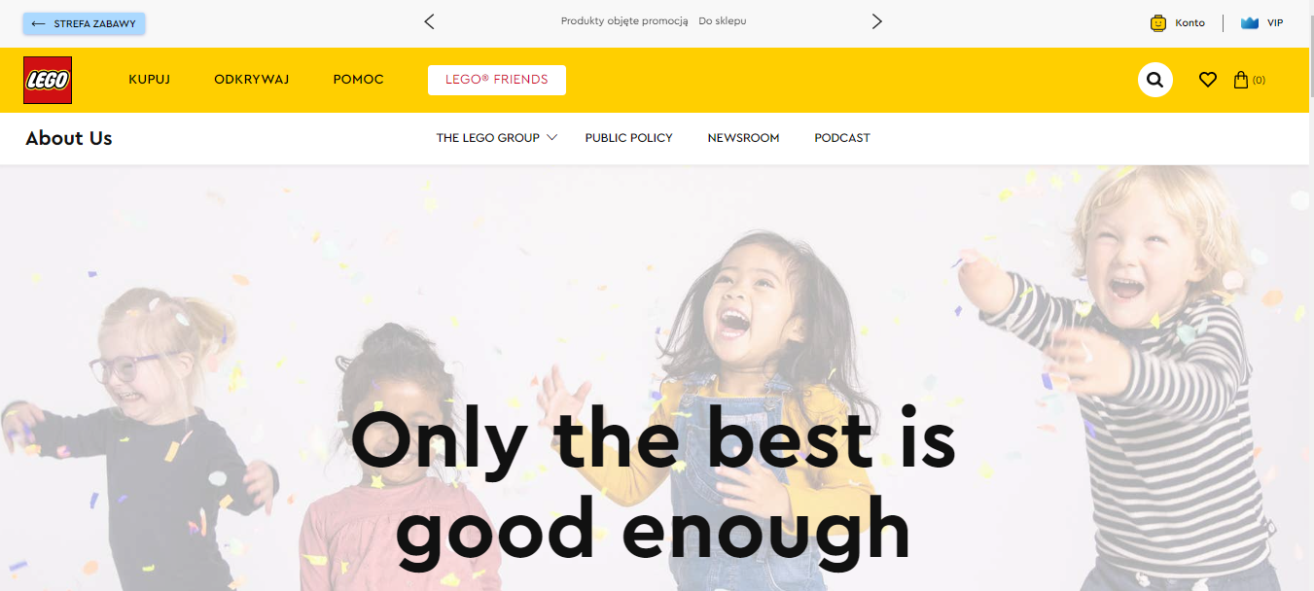This screenshot has width=1314, height=591.
Task: Click the blue VIP crown icon
Action: point(1250,22)
